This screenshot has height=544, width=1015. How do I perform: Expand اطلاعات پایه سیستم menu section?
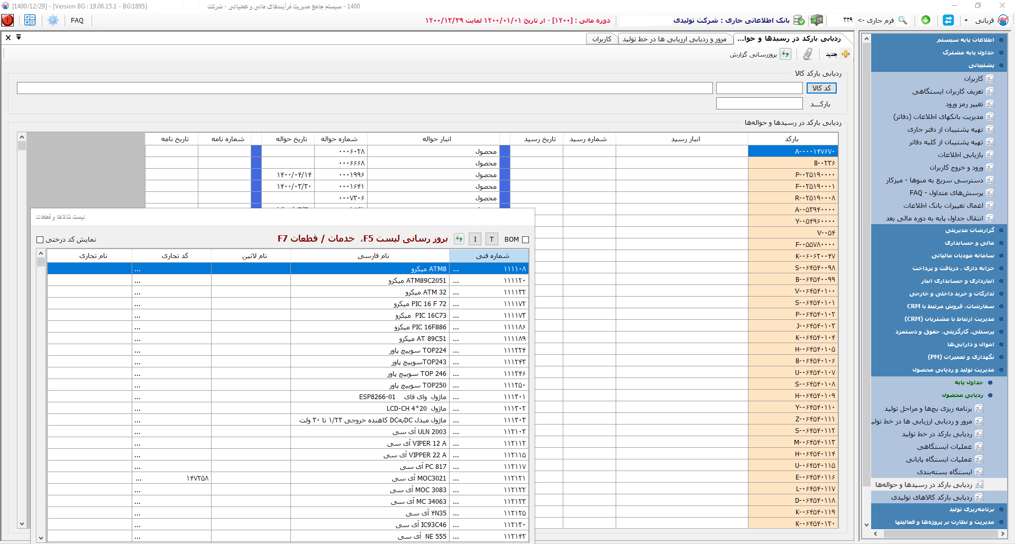point(939,40)
